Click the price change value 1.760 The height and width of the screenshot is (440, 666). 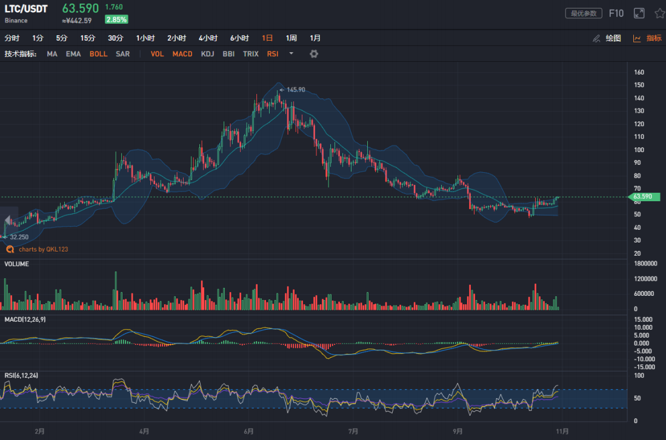(114, 7)
